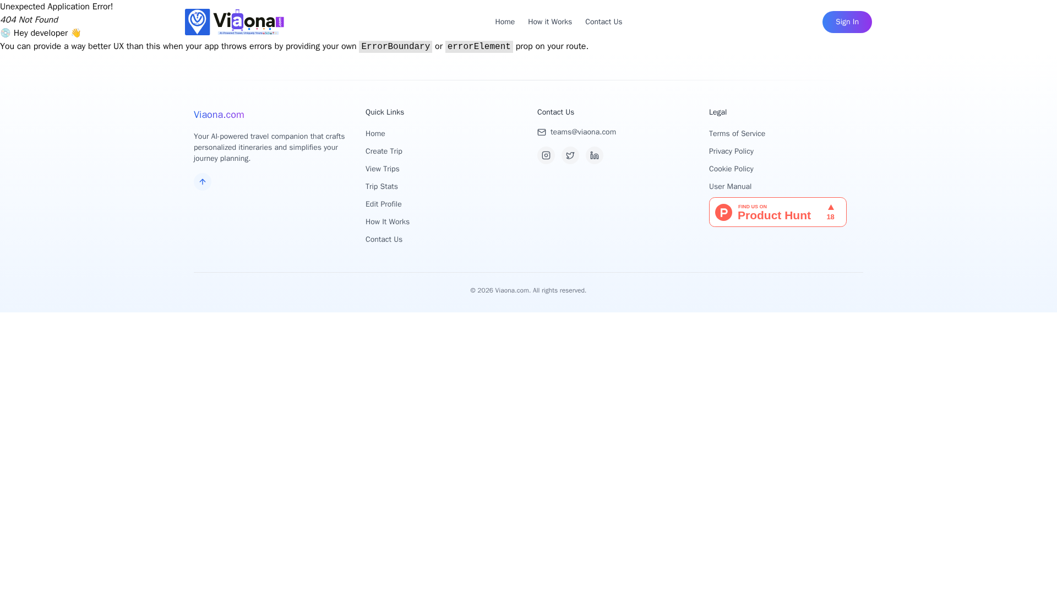Open the LinkedIn social icon
Viewport: 1057px width, 595px height.
594,155
